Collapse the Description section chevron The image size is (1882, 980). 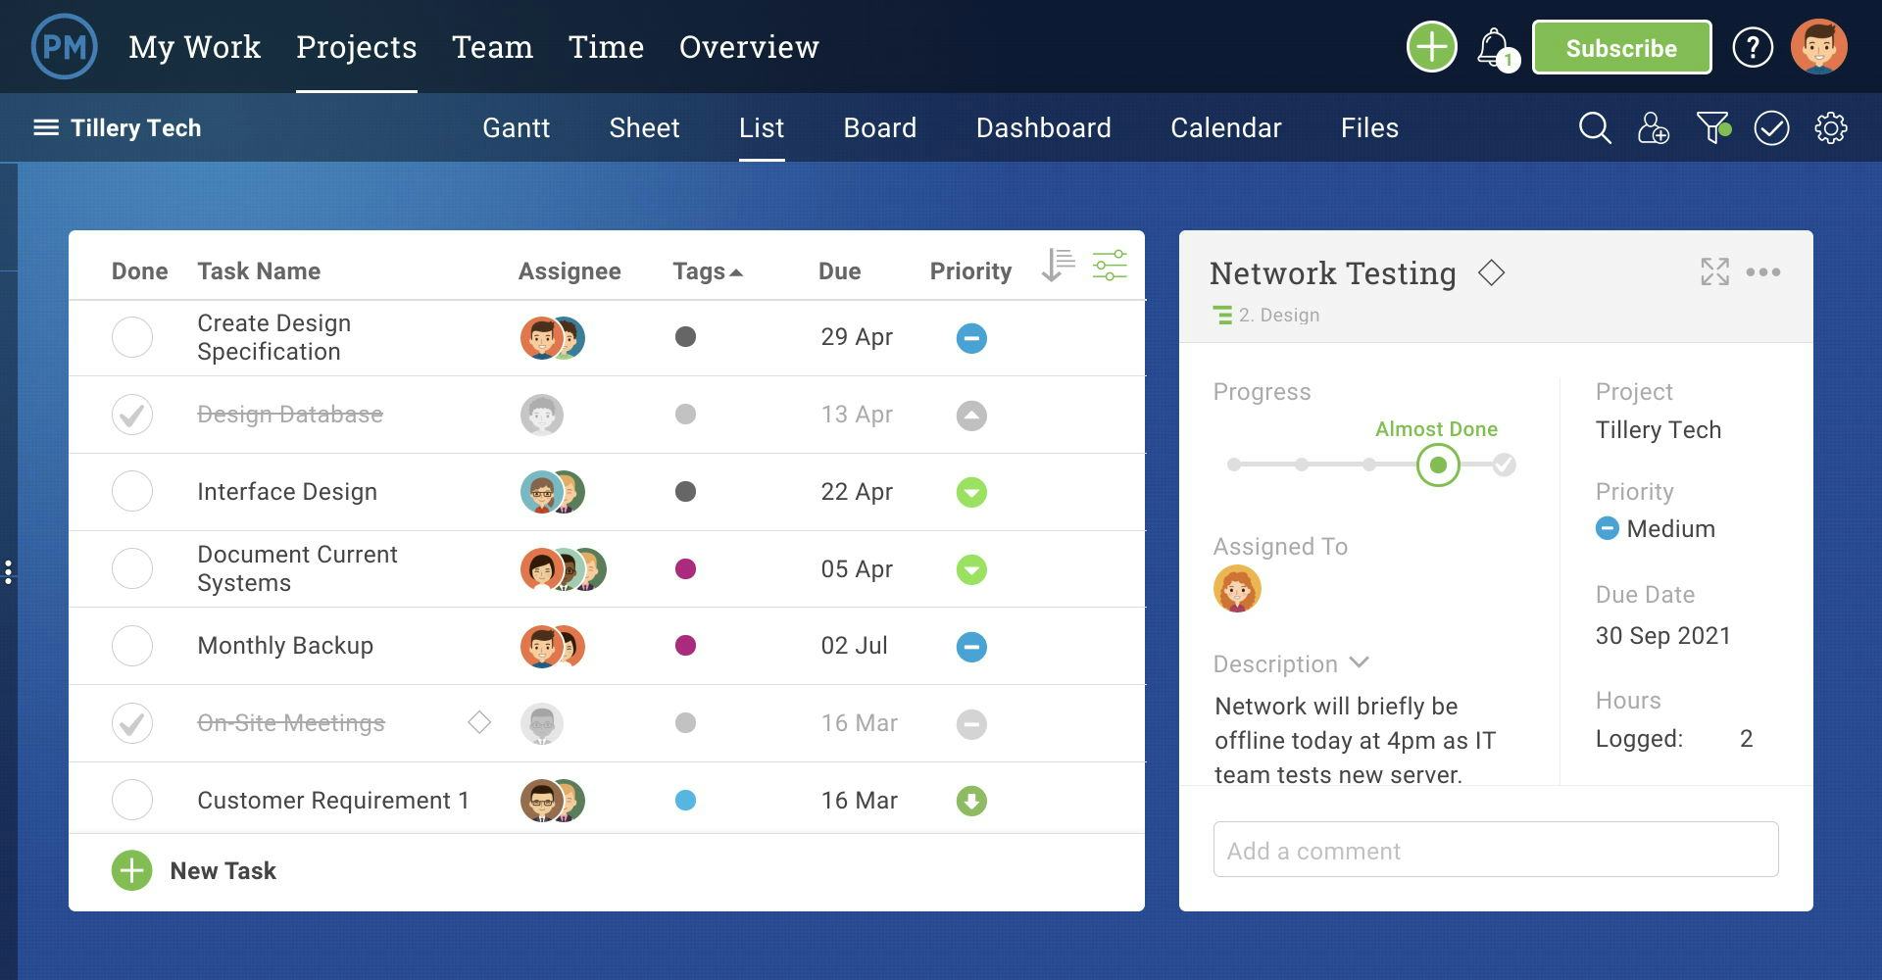1359,662
